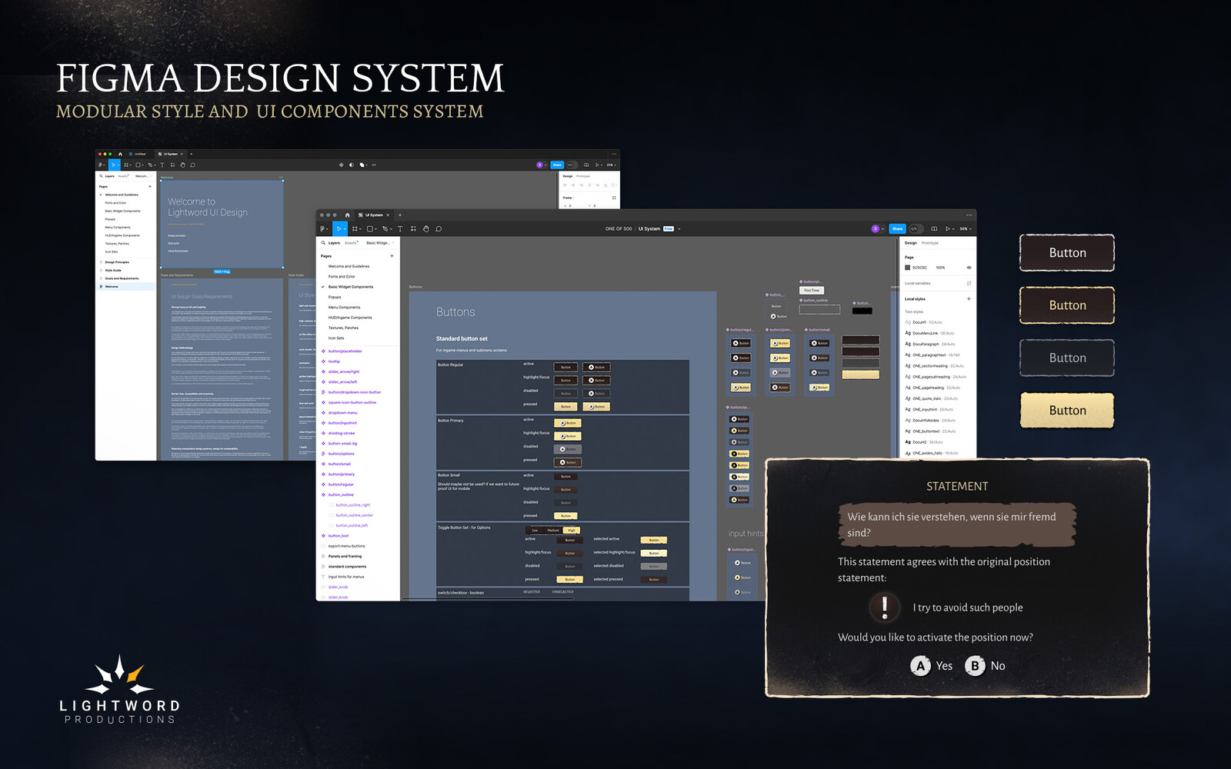1231x769 pixels.
Task: Click the Share button in back window
Action: click(557, 165)
